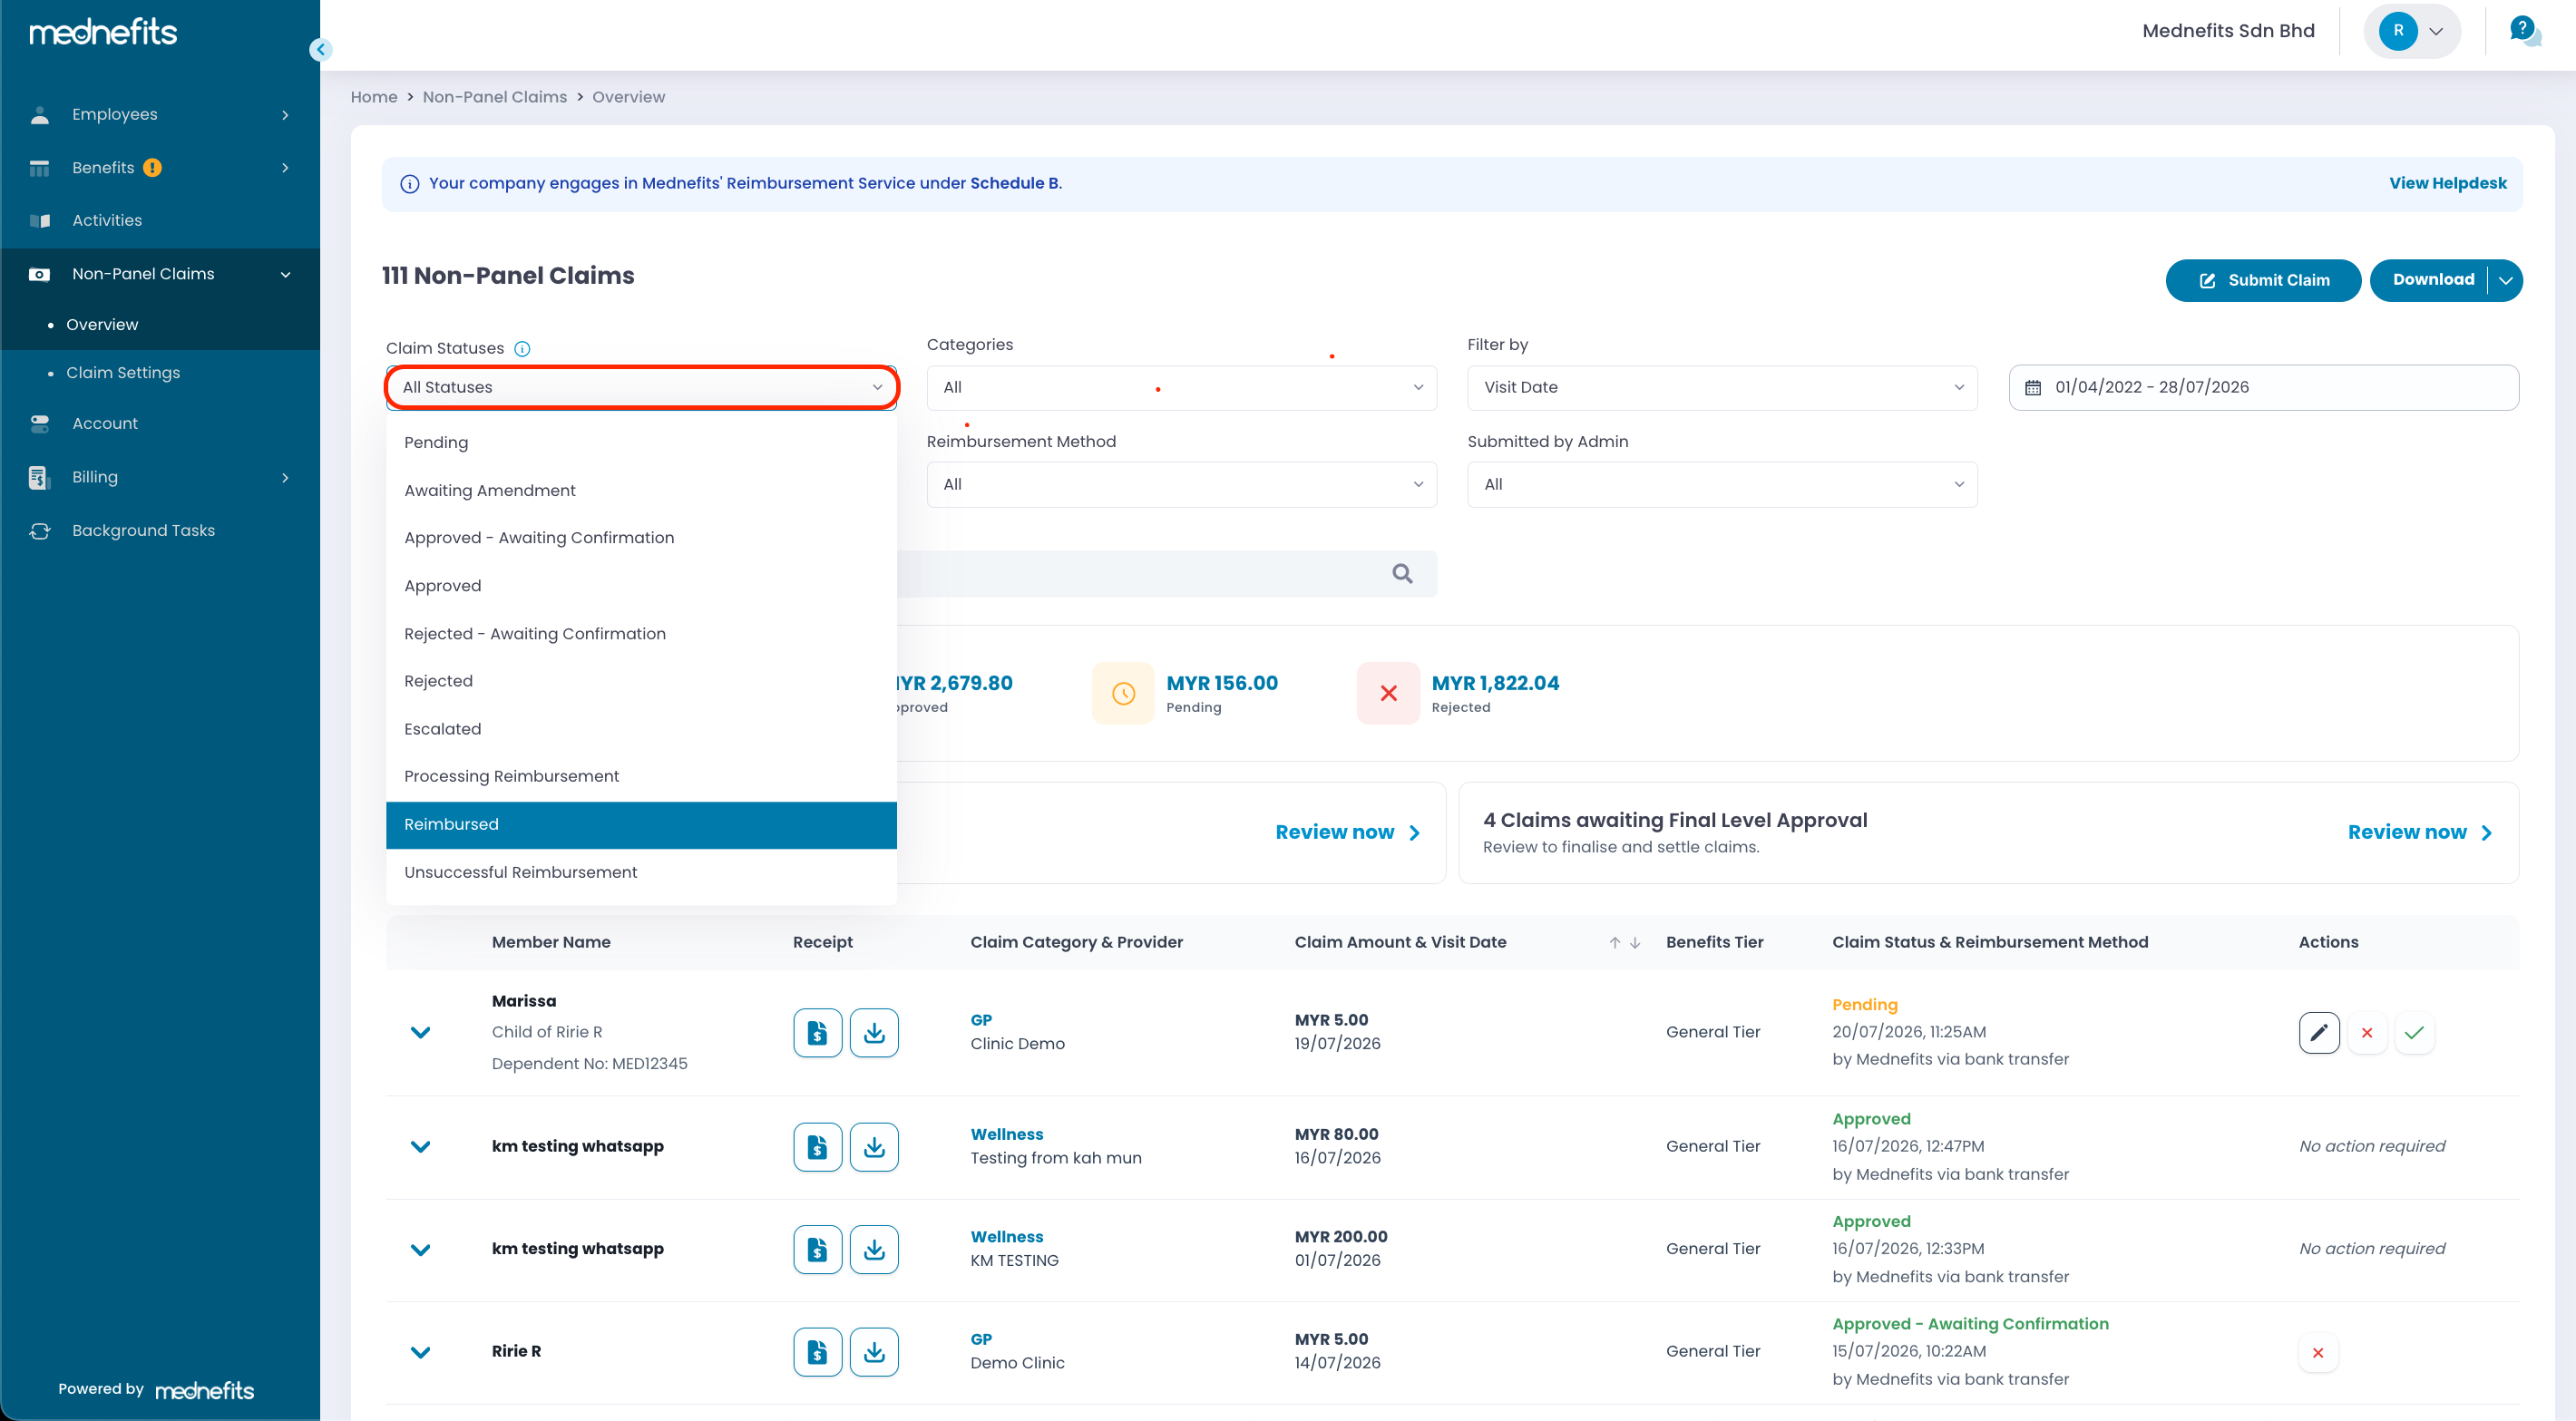2576x1421 pixels.
Task: Collapse the sidebar with the chevron button
Action: (x=320, y=49)
